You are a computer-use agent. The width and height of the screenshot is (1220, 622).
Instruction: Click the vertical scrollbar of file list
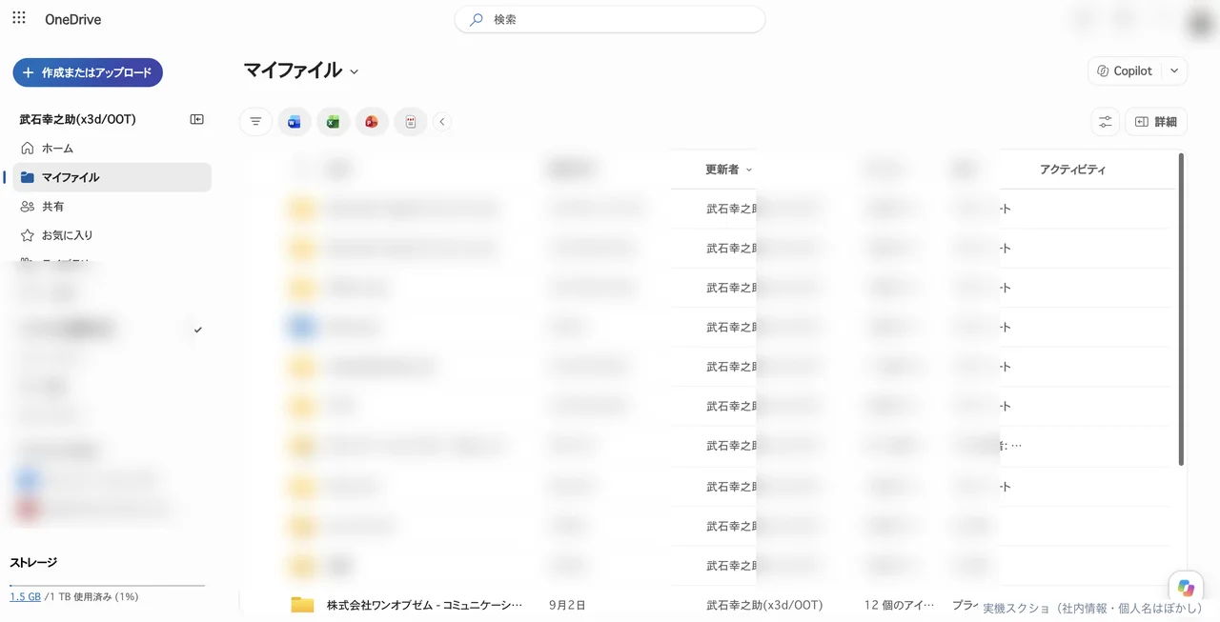[1182, 310]
